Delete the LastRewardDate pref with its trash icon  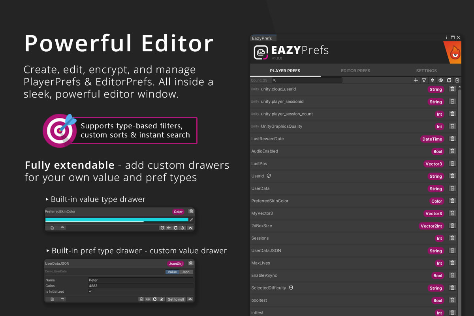pos(452,139)
